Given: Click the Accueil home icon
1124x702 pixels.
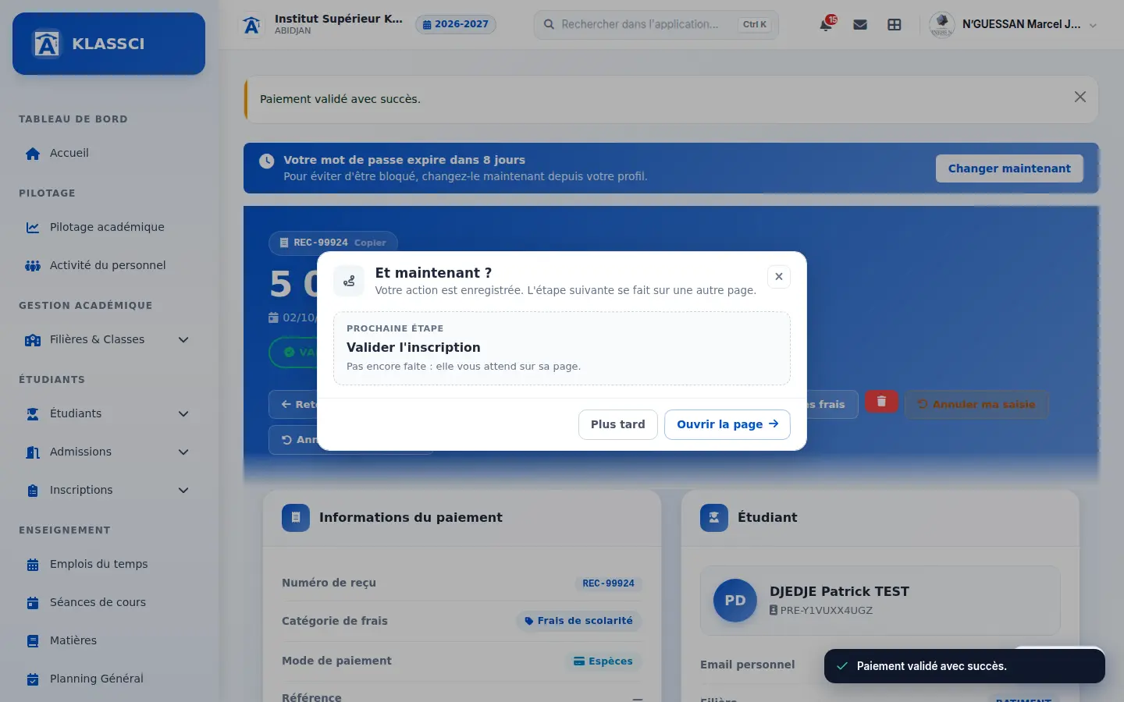Looking at the screenshot, I should pos(33,154).
